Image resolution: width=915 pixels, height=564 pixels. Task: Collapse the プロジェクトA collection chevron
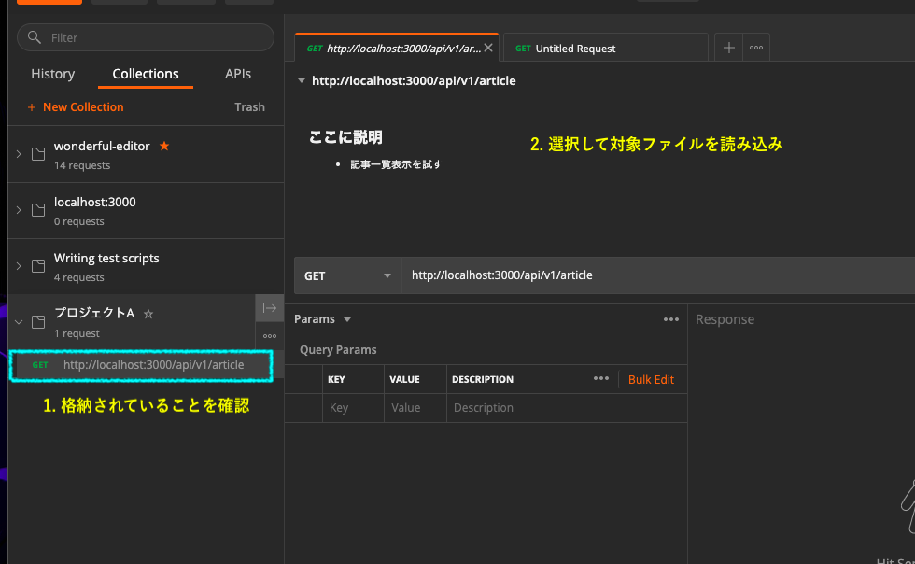(x=19, y=322)
